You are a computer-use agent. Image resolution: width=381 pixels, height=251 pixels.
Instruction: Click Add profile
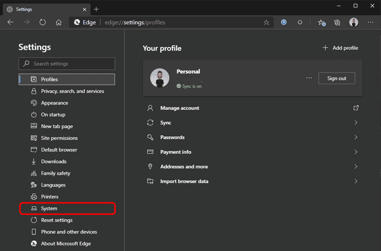[340, 48]
